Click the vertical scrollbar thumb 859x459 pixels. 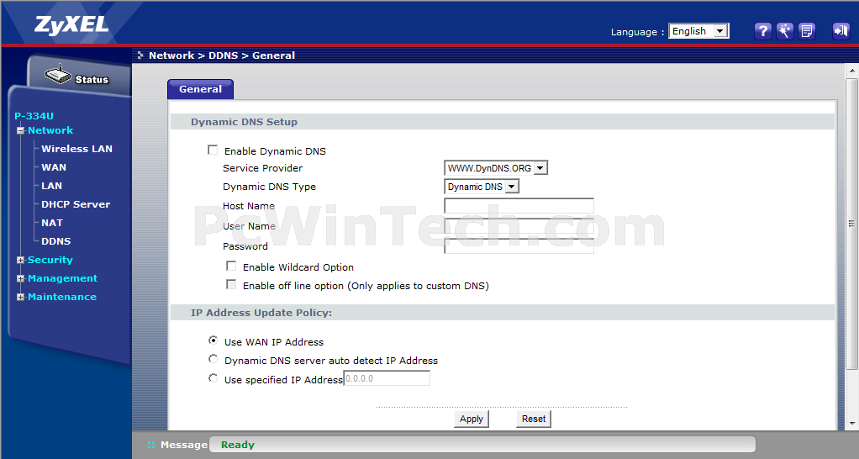point(851,224)
